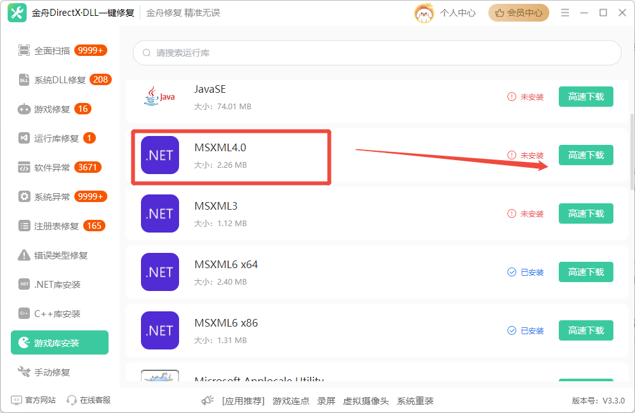Click the registry repair list icon
Screen dimensions: 635x413
point(24,226)
